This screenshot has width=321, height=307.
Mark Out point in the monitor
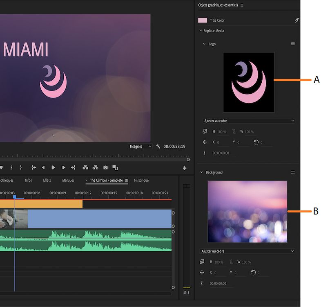tap(21, 167)
